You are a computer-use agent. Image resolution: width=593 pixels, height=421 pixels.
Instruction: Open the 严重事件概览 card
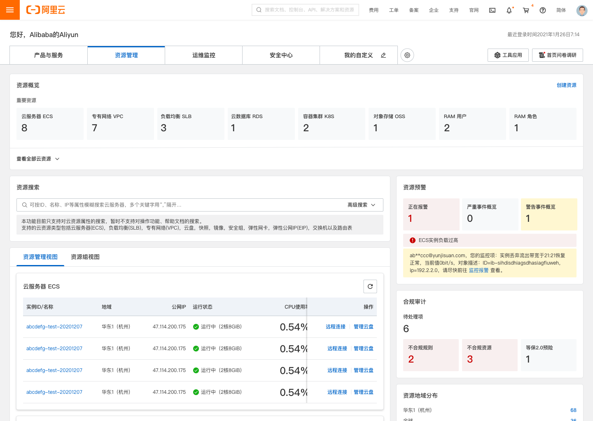coord(490,214)
